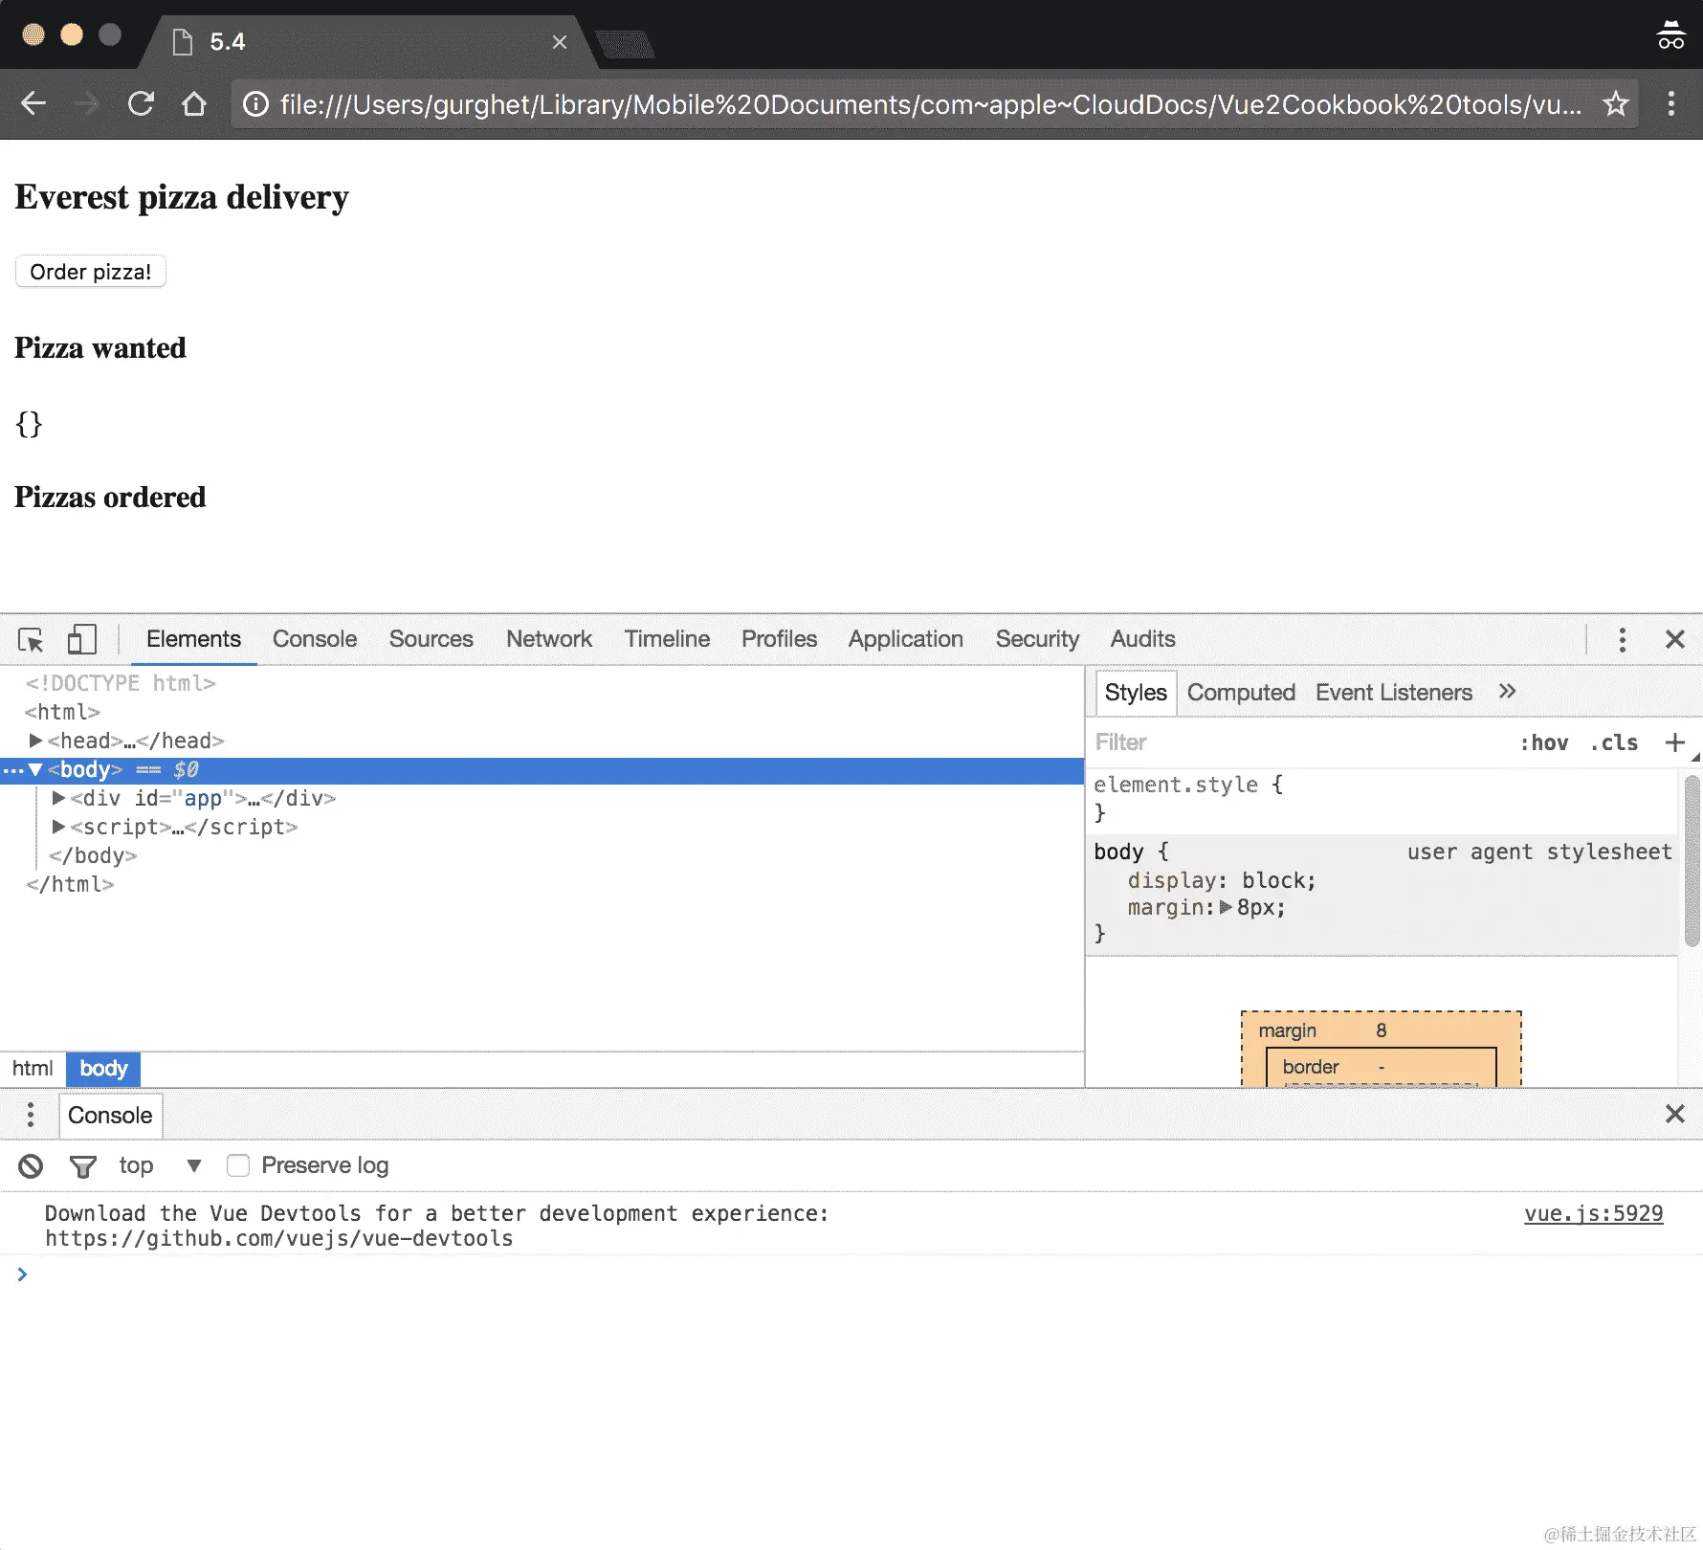Show more Styles sidebar tabs
The image size is (1703, 1550).
tap(1507, 692)
